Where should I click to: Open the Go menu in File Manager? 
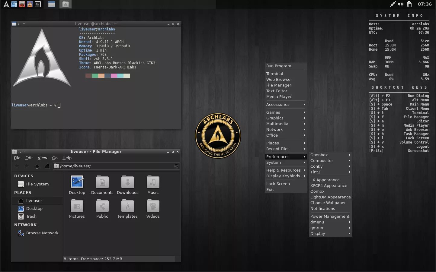point(55,158)
